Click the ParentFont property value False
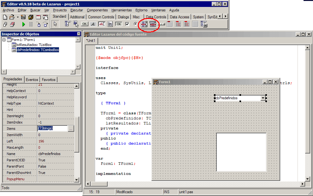This screenshot has height=196, width=313. (x=56, y=166)
